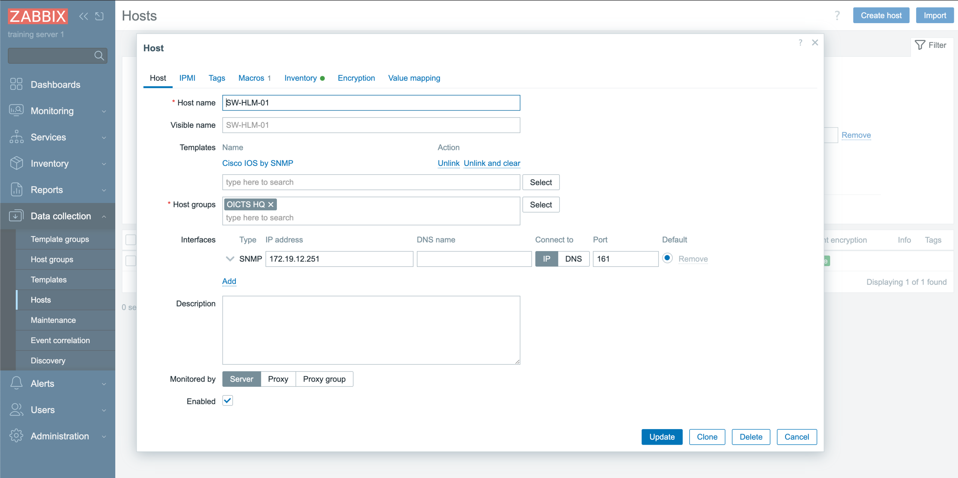
Task: Click the sidebar kiosk mode icon
Action: pyautogui.click(x=99, y=16)
